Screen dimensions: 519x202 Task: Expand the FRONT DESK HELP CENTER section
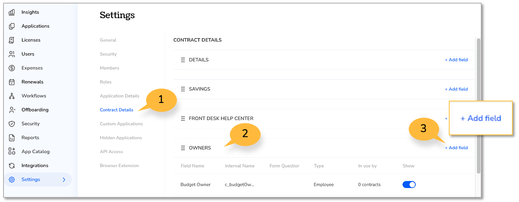[221, 118]
